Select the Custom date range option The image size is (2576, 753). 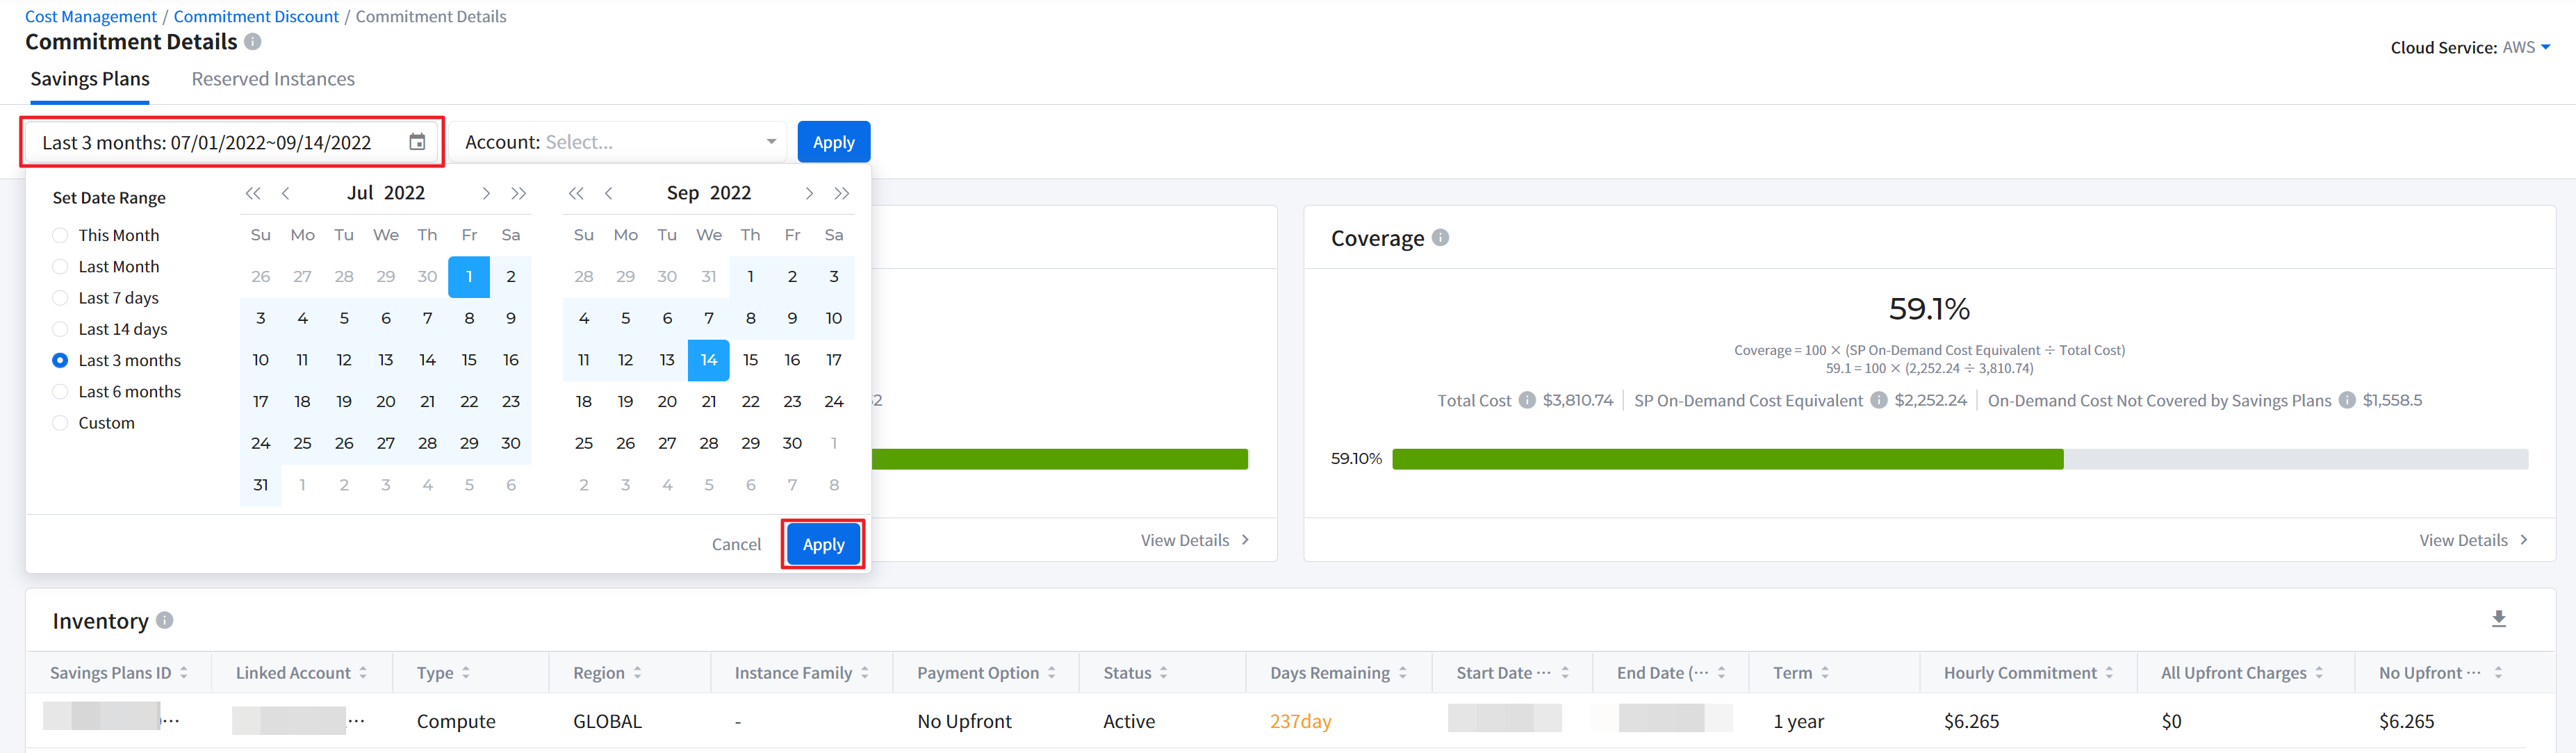(60, 423)
